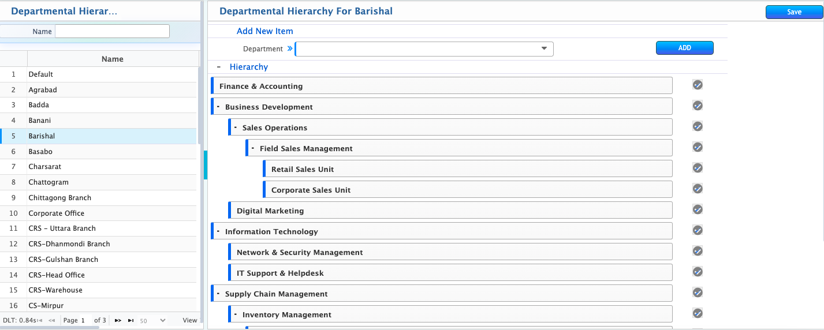Select the Corporate Office row
This screenshot has width=824, height=330.
click(98, 213)
